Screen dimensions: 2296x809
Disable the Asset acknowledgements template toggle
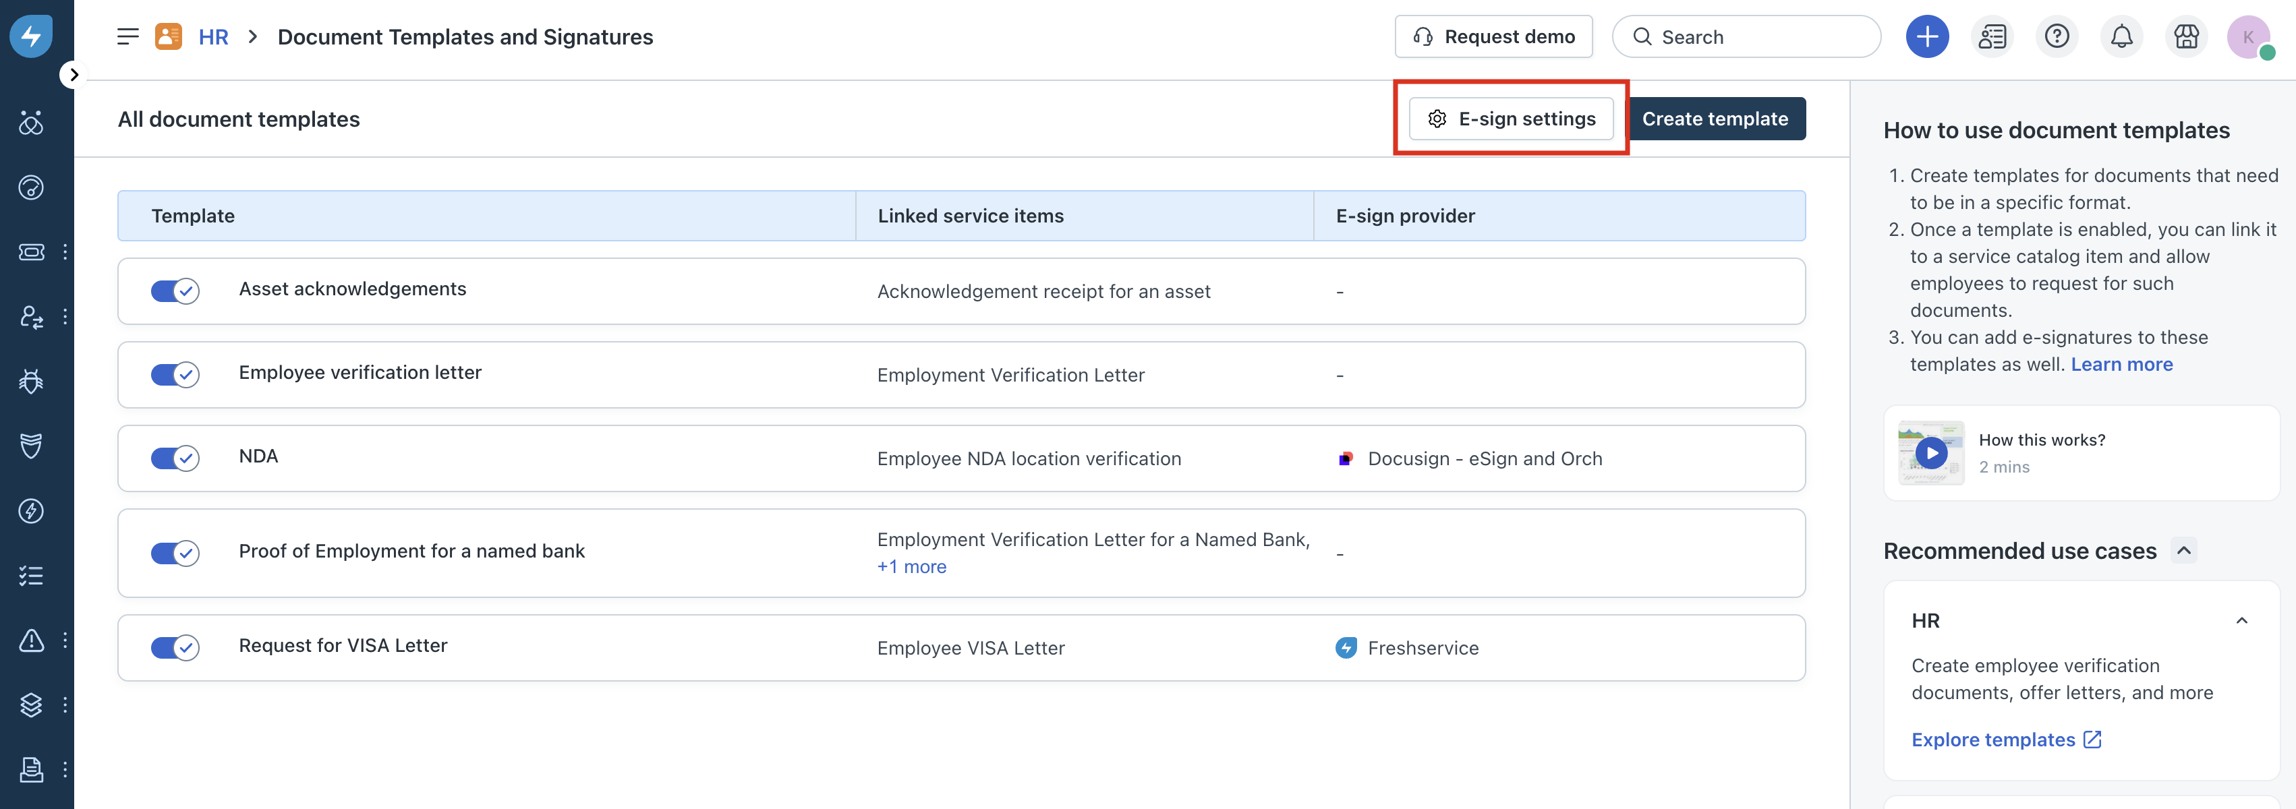(x=175, y=291)
